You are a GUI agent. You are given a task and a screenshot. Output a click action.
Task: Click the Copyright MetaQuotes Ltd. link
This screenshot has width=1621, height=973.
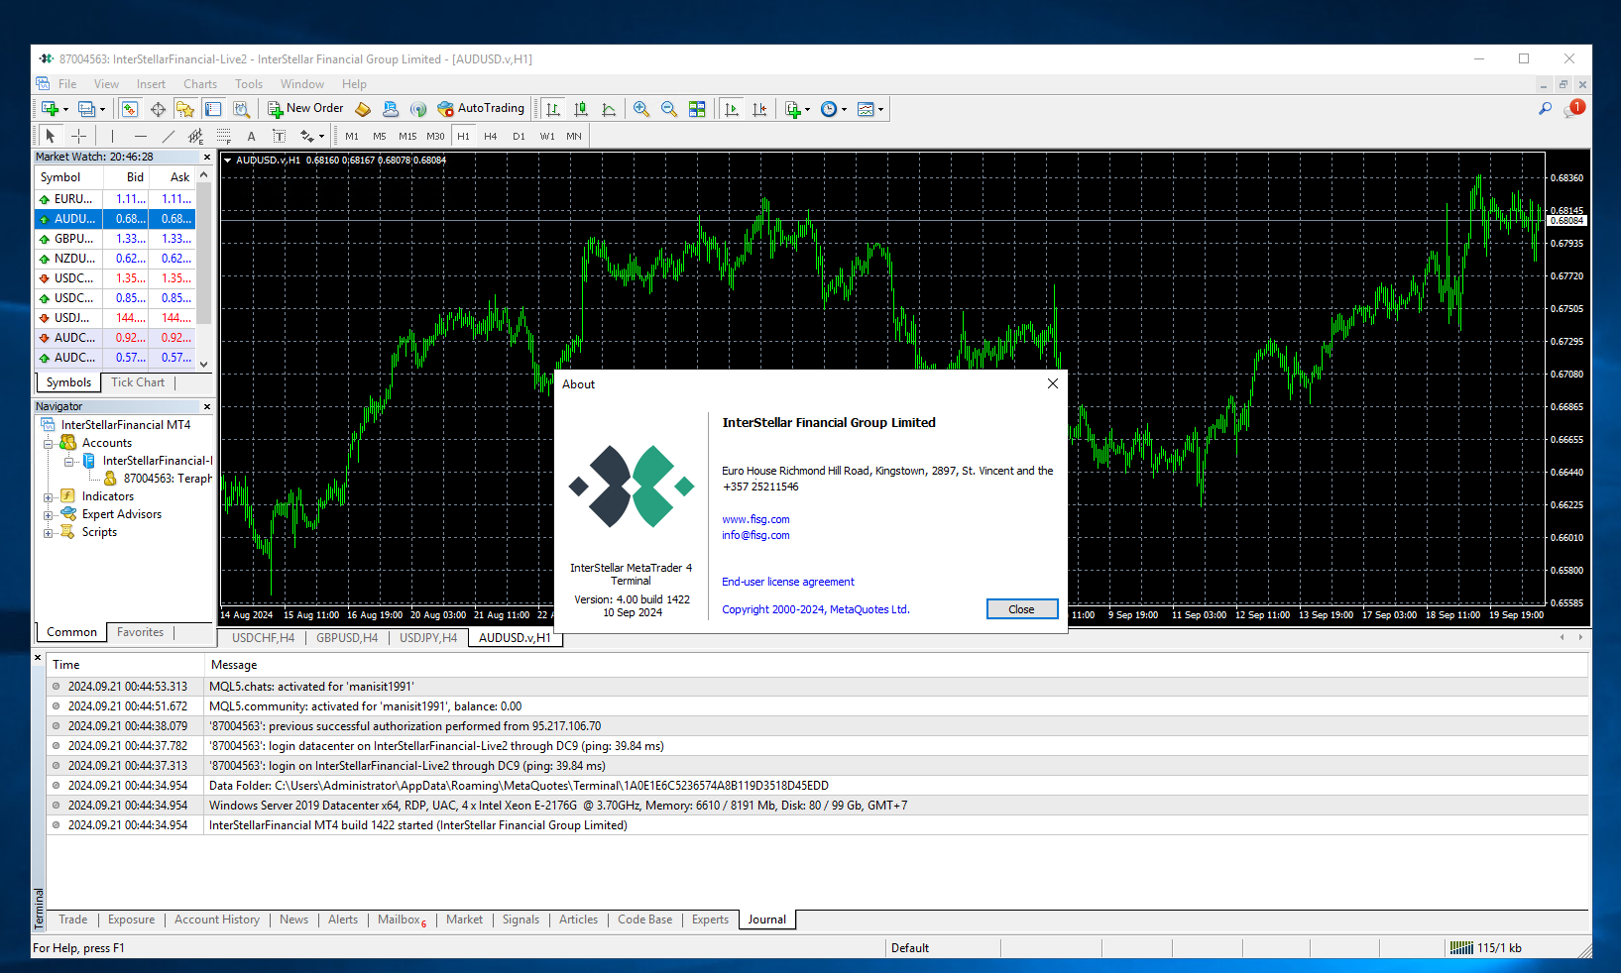(816, 609)
